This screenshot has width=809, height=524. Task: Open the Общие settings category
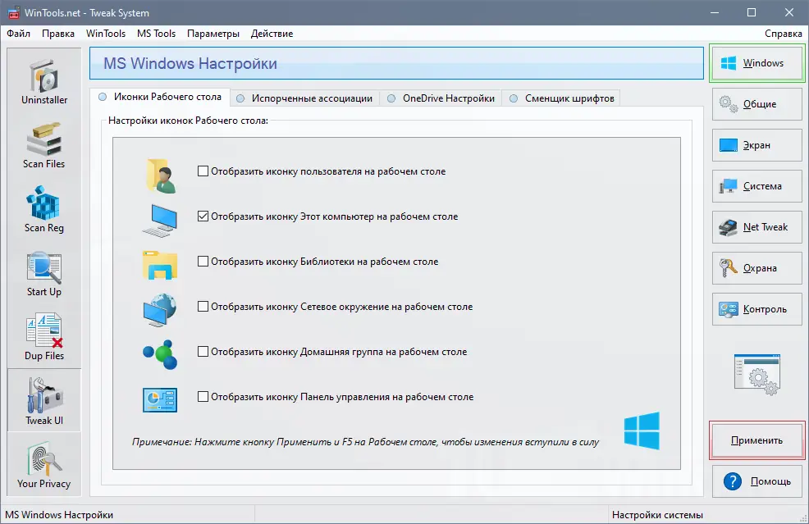point(756,104)
